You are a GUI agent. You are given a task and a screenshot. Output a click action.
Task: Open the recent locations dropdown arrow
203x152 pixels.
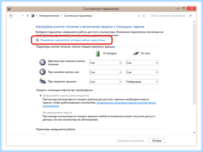point(23,16)
